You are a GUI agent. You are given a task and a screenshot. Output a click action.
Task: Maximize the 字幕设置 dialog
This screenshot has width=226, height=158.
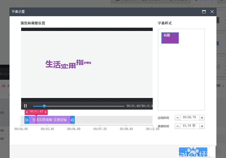point(204,12)
